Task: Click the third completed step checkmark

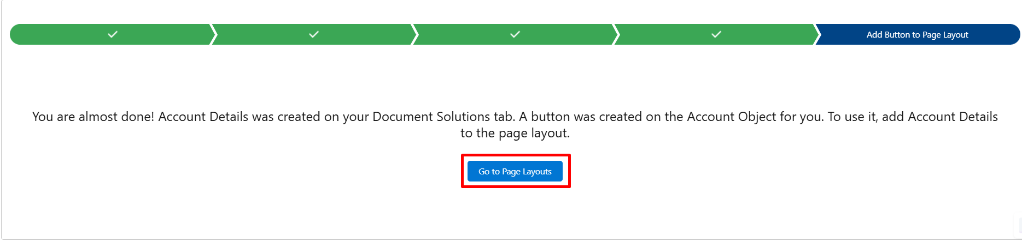Action: click(515, 34)
